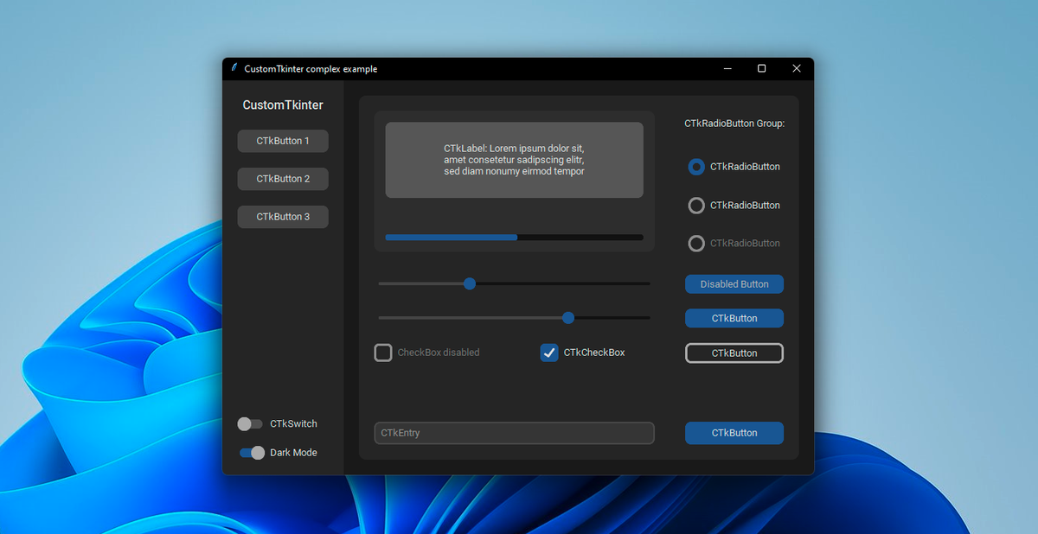Uncheck the CTkCheckBox
Image resolution: width=1038 pixels, height=534 pixels.
tap(549, 352)
